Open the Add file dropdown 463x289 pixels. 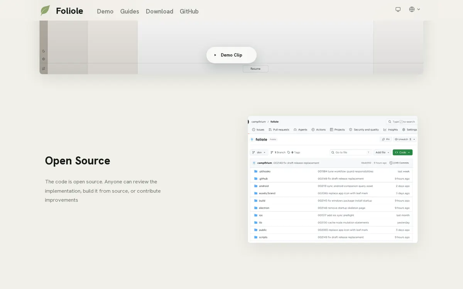click(x=382, y=152)
